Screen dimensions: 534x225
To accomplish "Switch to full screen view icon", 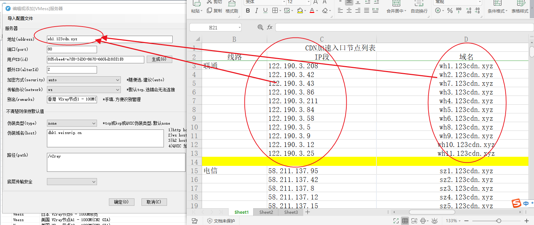I will pos(396,221).
